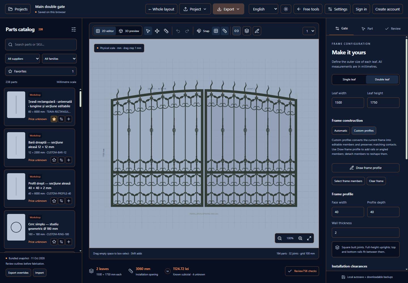Toggle link constraint button
The width and height of the screenshot is (408, 283).
(237, 31)
